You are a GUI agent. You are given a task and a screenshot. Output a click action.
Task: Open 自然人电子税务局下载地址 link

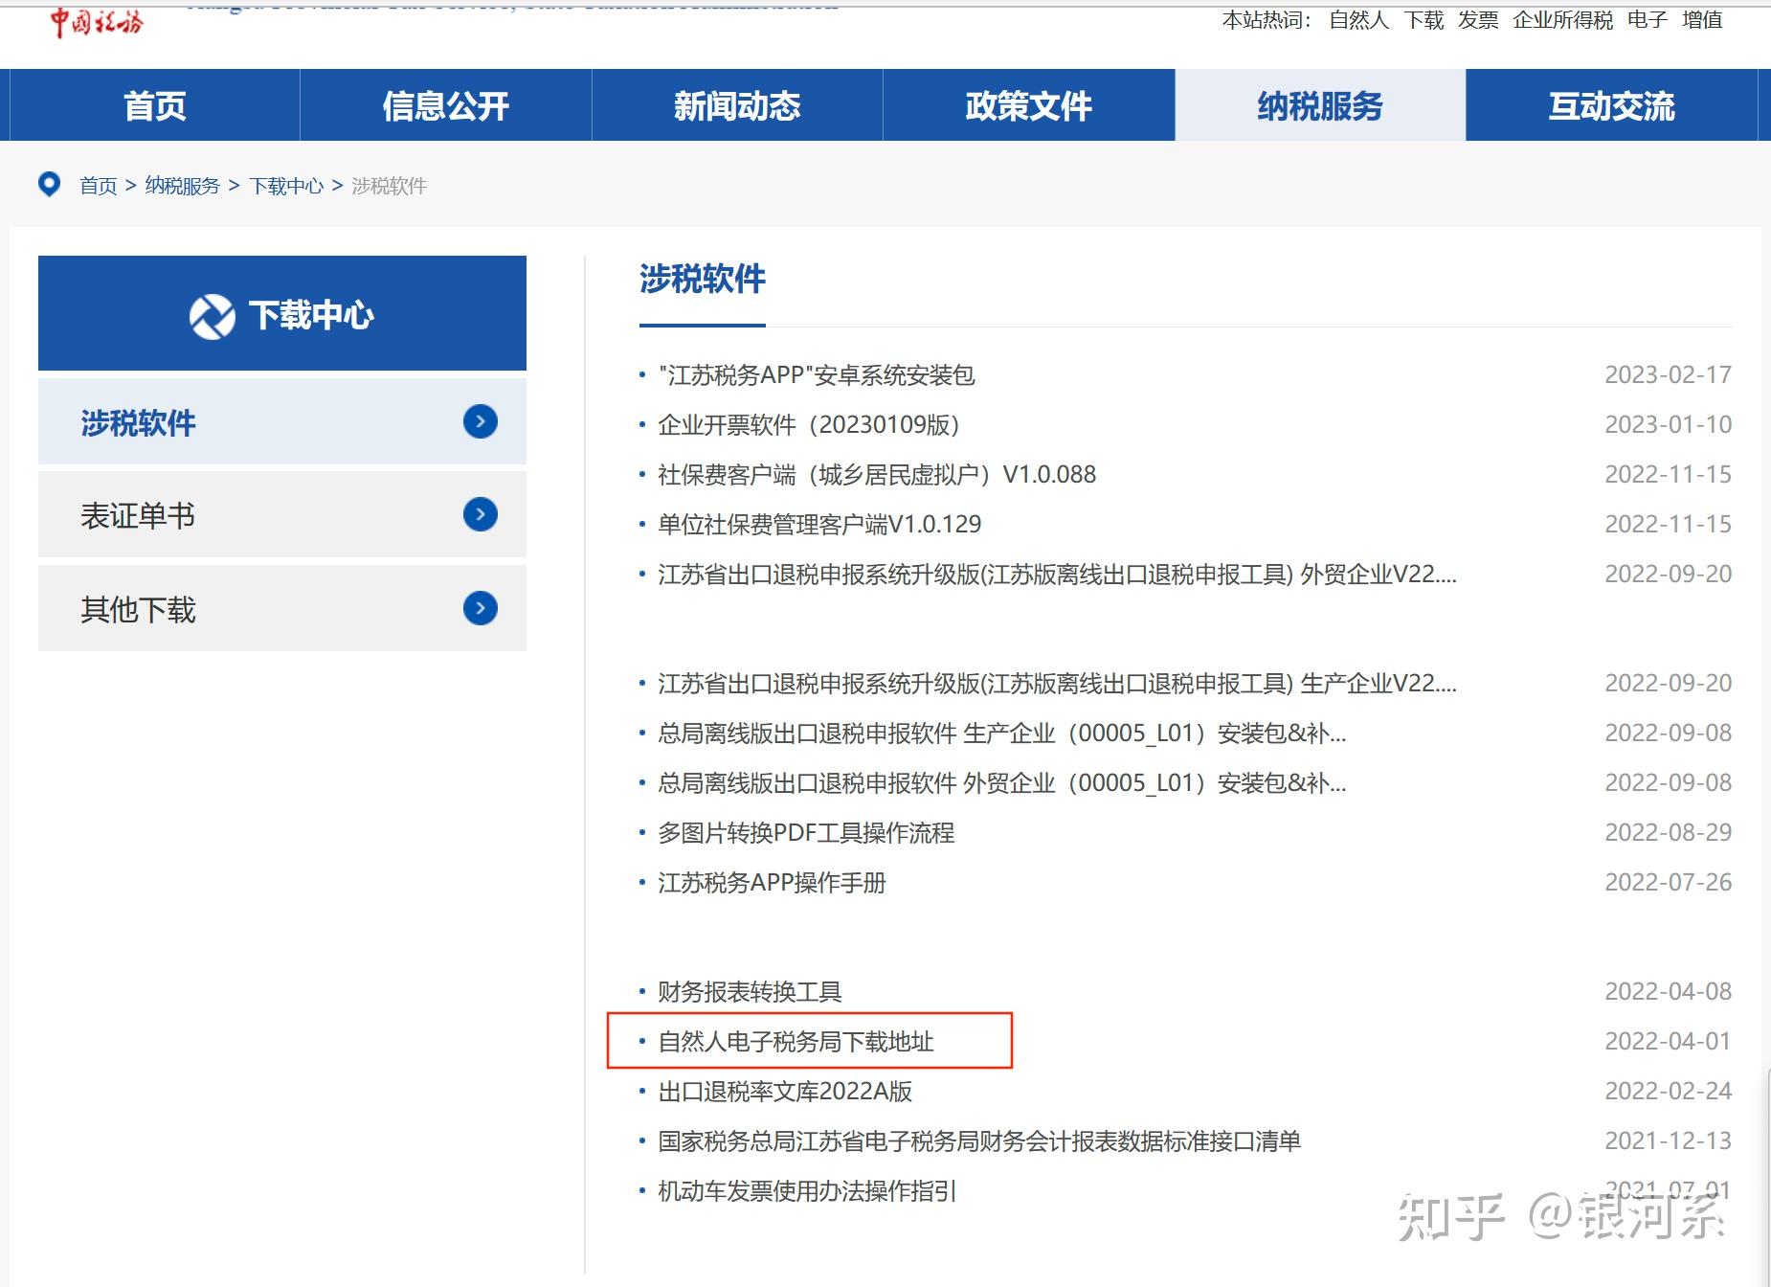click(x=796, y=1041)
